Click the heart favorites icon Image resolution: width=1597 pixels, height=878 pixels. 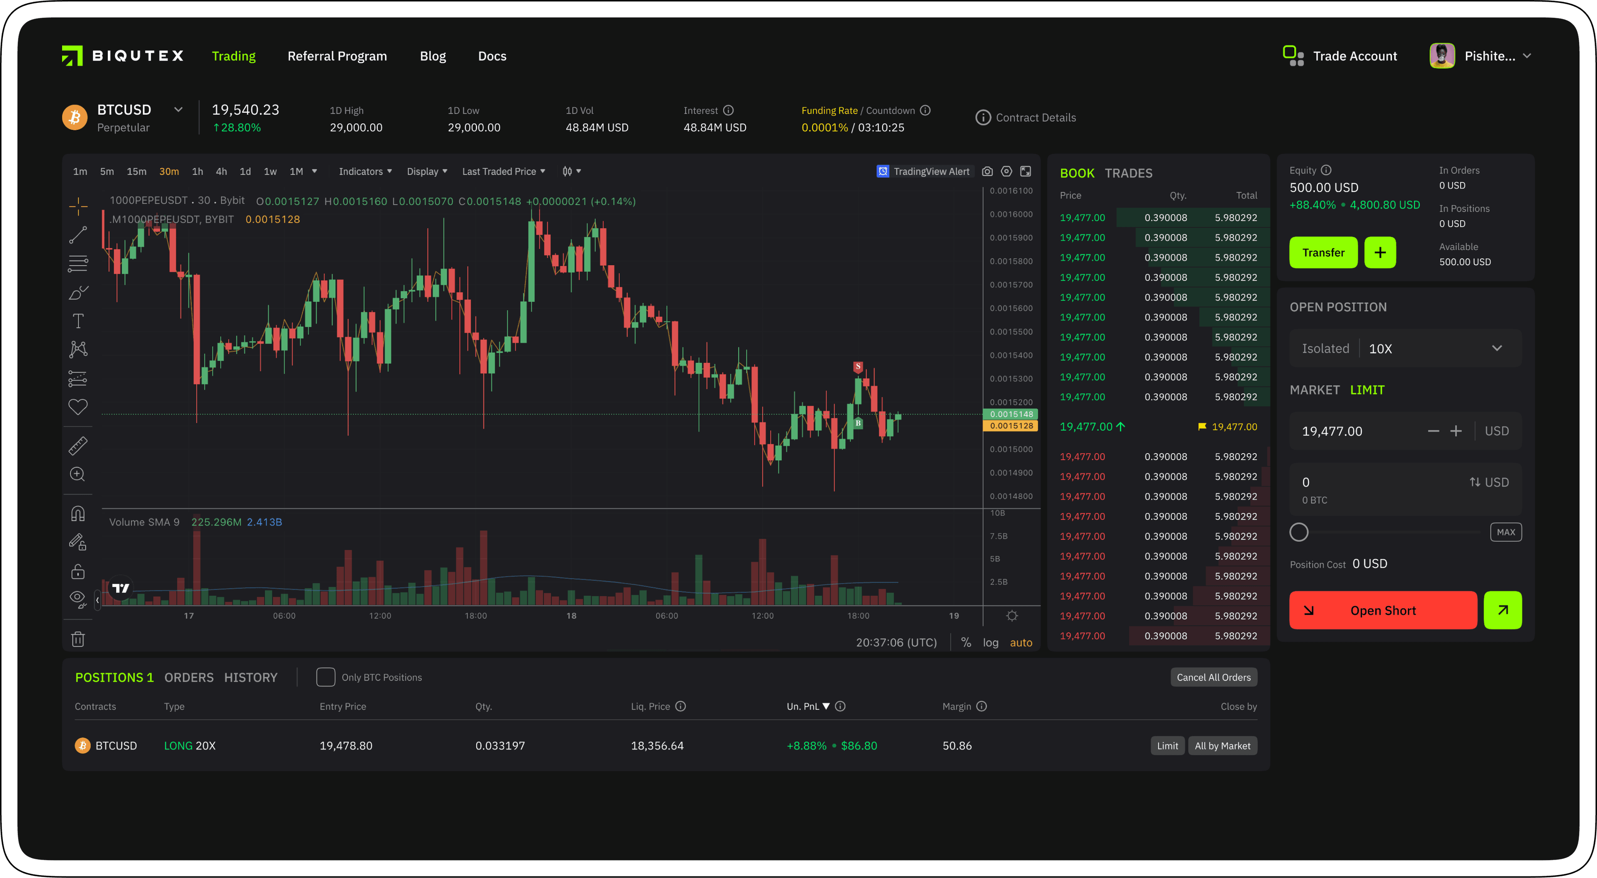78,407
